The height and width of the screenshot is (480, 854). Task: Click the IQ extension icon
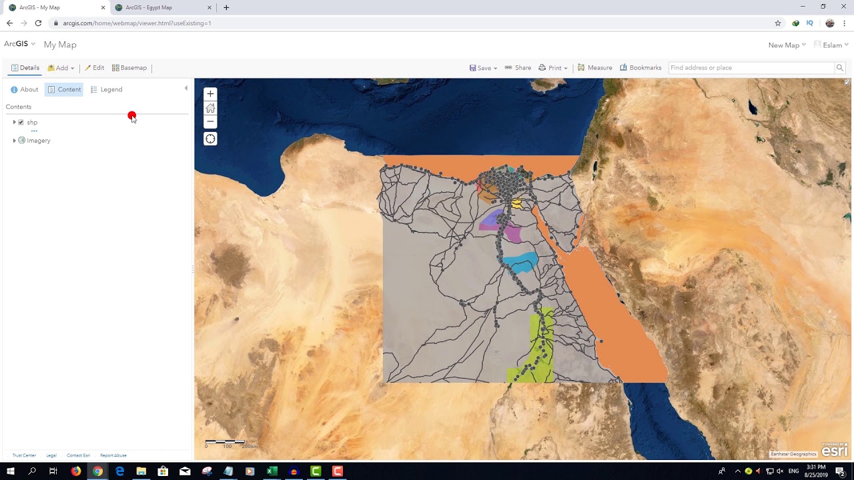click(x=810, y=23)
